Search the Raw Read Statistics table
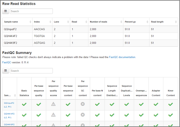Viewport: 180px width, 127px height. coord(31,11)
